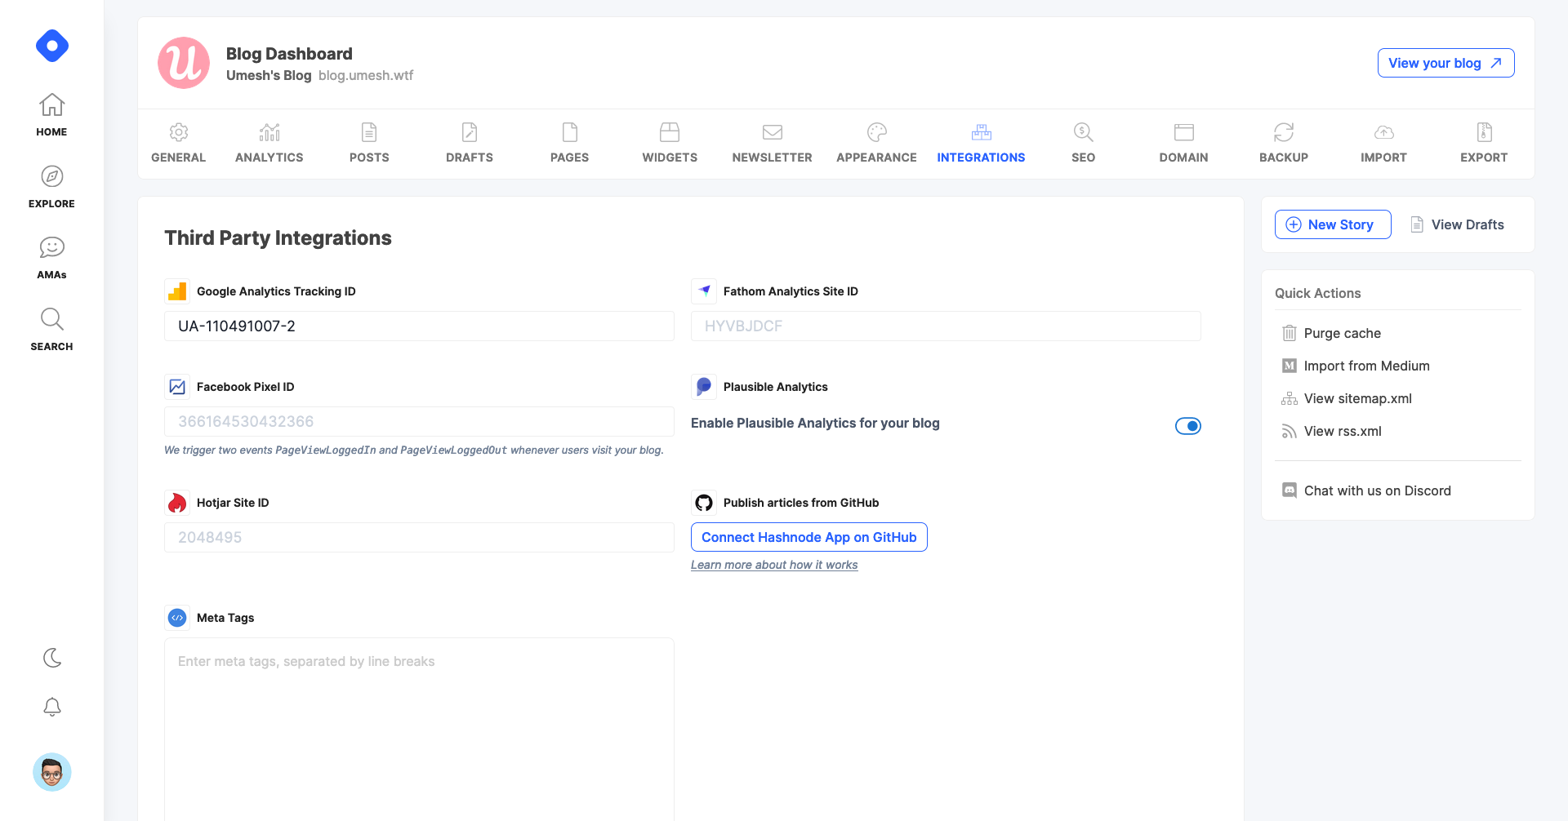
Task: Click the Meta Tags text area
Action: [419, 726]
